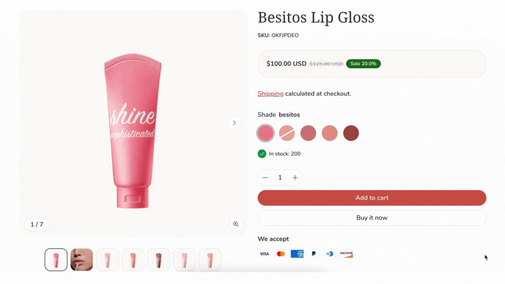The height and width of the screenshot is (284, 505).
Task: Choose the dark brown shade swatch
Action: 351,133
